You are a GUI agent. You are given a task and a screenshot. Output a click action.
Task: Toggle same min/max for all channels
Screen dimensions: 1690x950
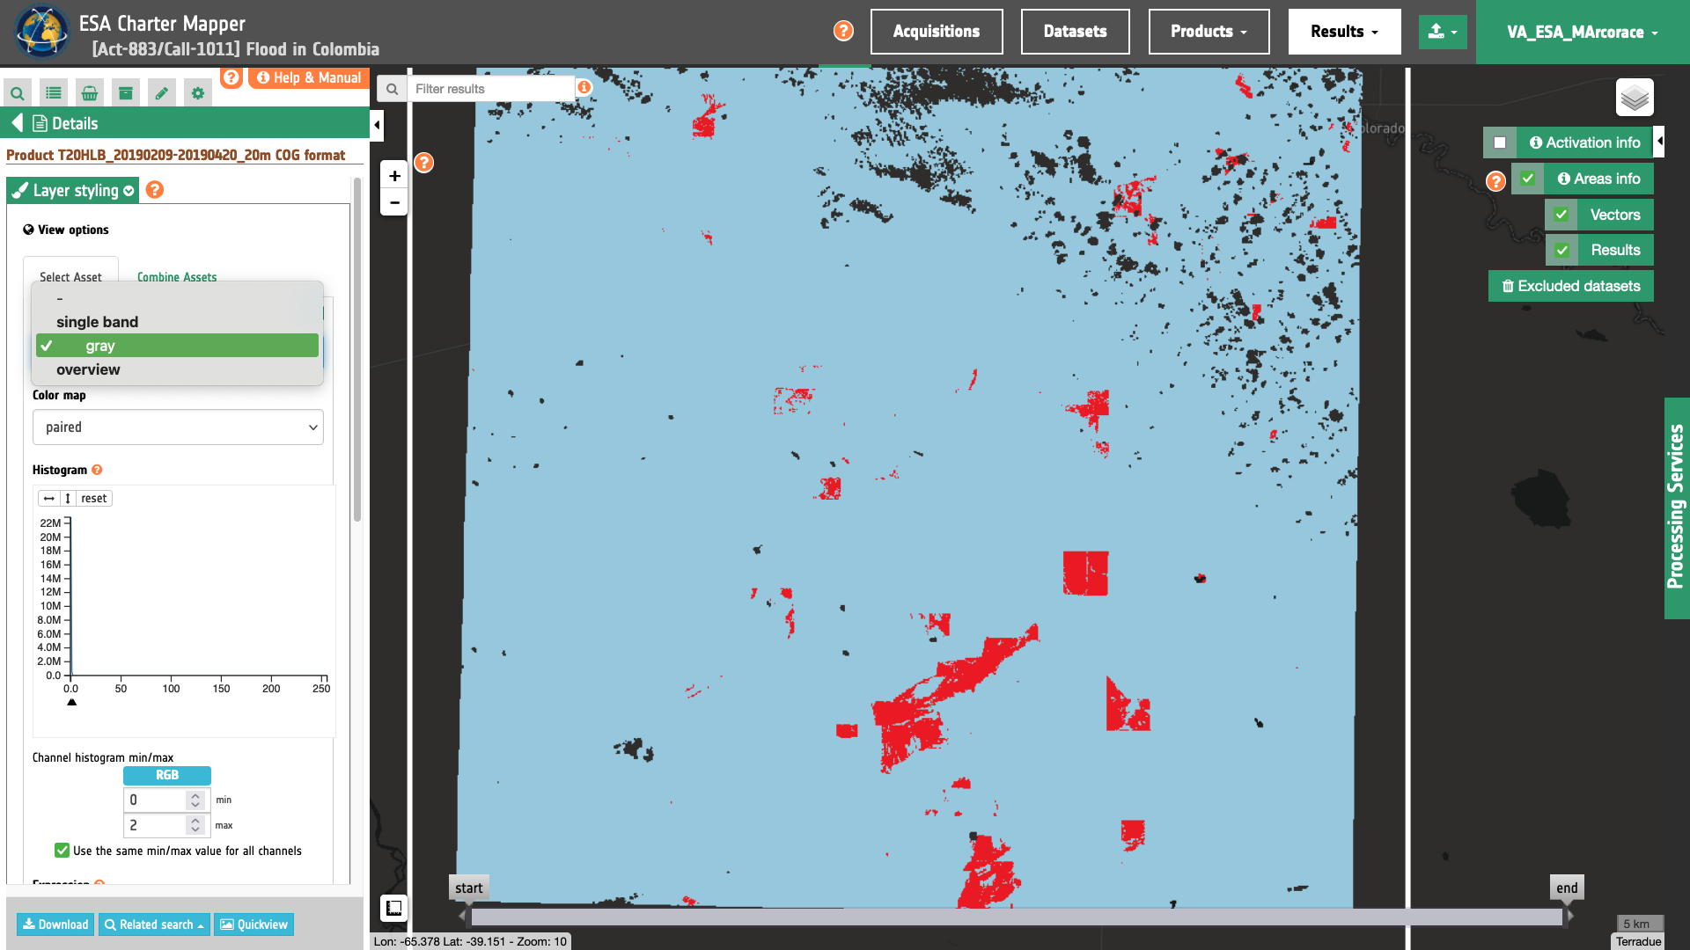(62, 851)
